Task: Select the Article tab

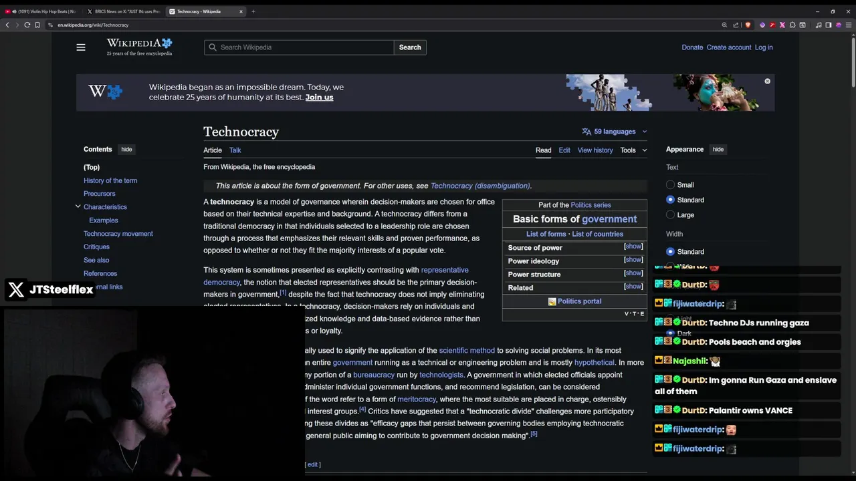Action: click(x=213, y=150)
